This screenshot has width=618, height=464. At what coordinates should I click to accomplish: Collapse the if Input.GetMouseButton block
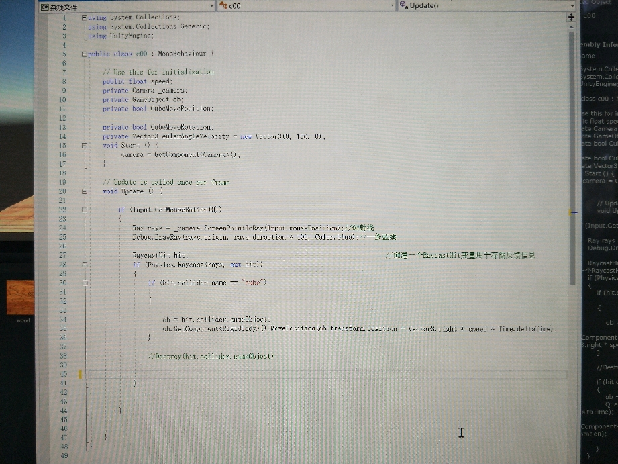coord(85,210)
